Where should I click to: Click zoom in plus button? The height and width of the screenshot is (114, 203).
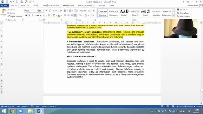tap(194, 106)
